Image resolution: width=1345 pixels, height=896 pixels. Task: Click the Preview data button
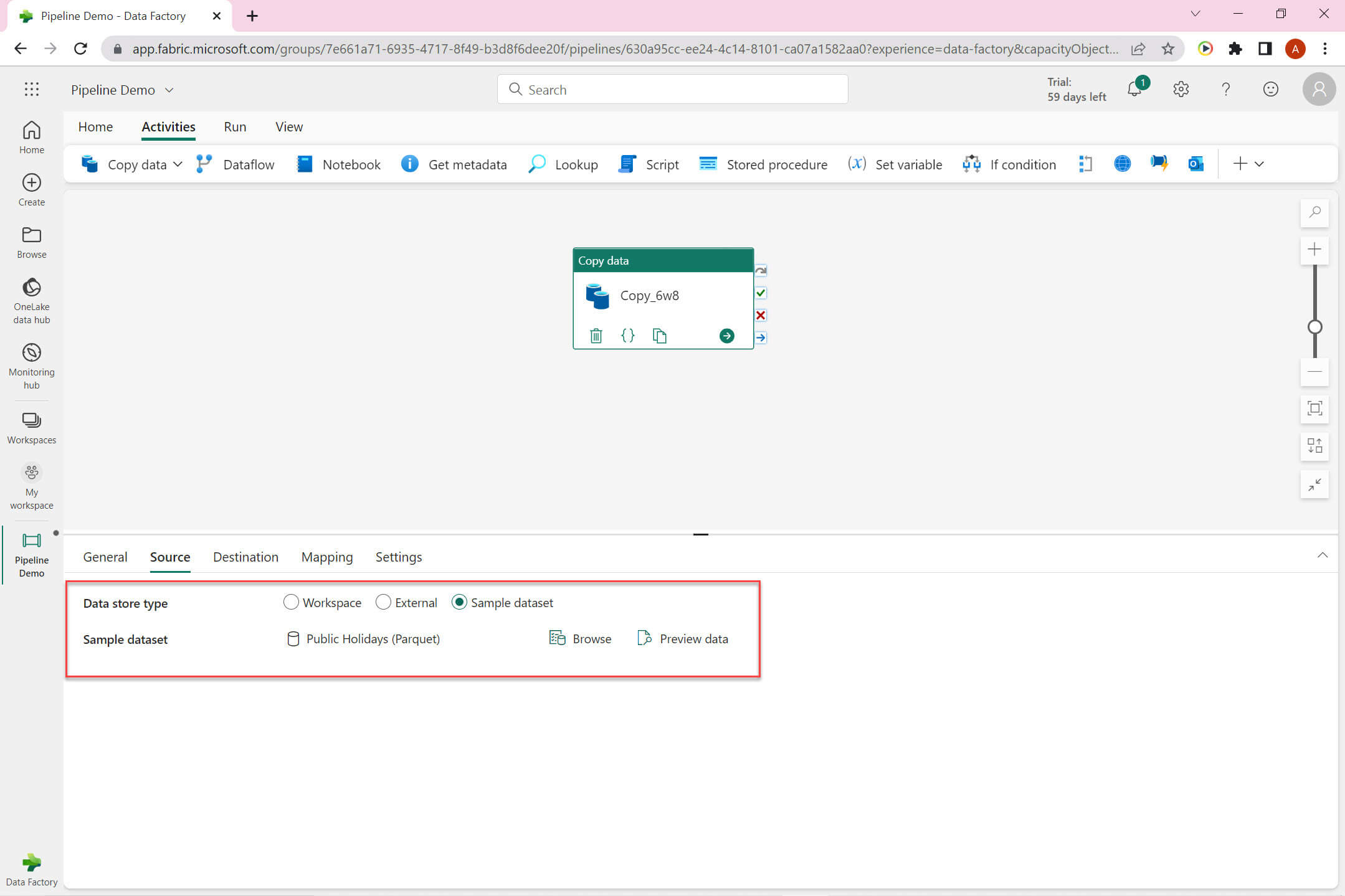point(682,639)
